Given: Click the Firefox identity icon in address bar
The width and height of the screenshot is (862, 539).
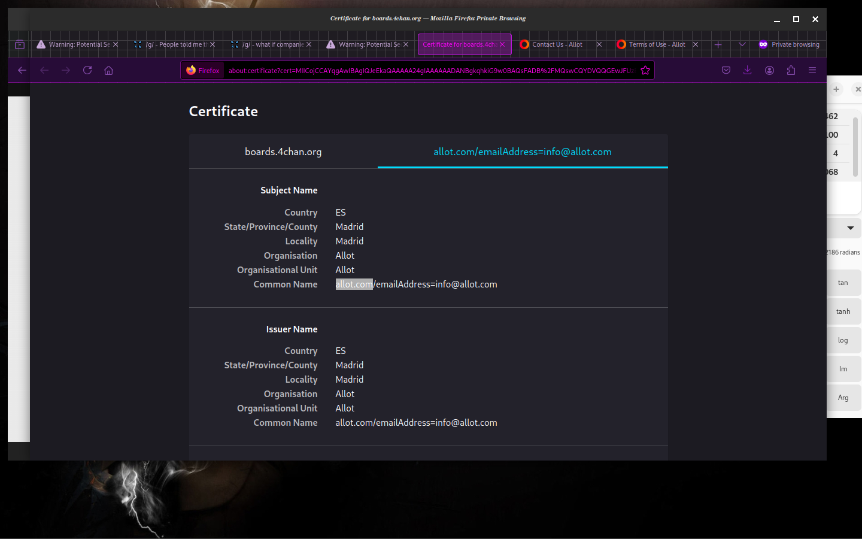Looking at the screenshot, I should pyautogui.click(x=203, y=70).
